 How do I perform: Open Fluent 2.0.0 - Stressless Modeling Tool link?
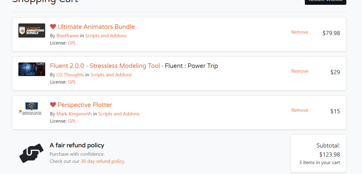[105, 66]
